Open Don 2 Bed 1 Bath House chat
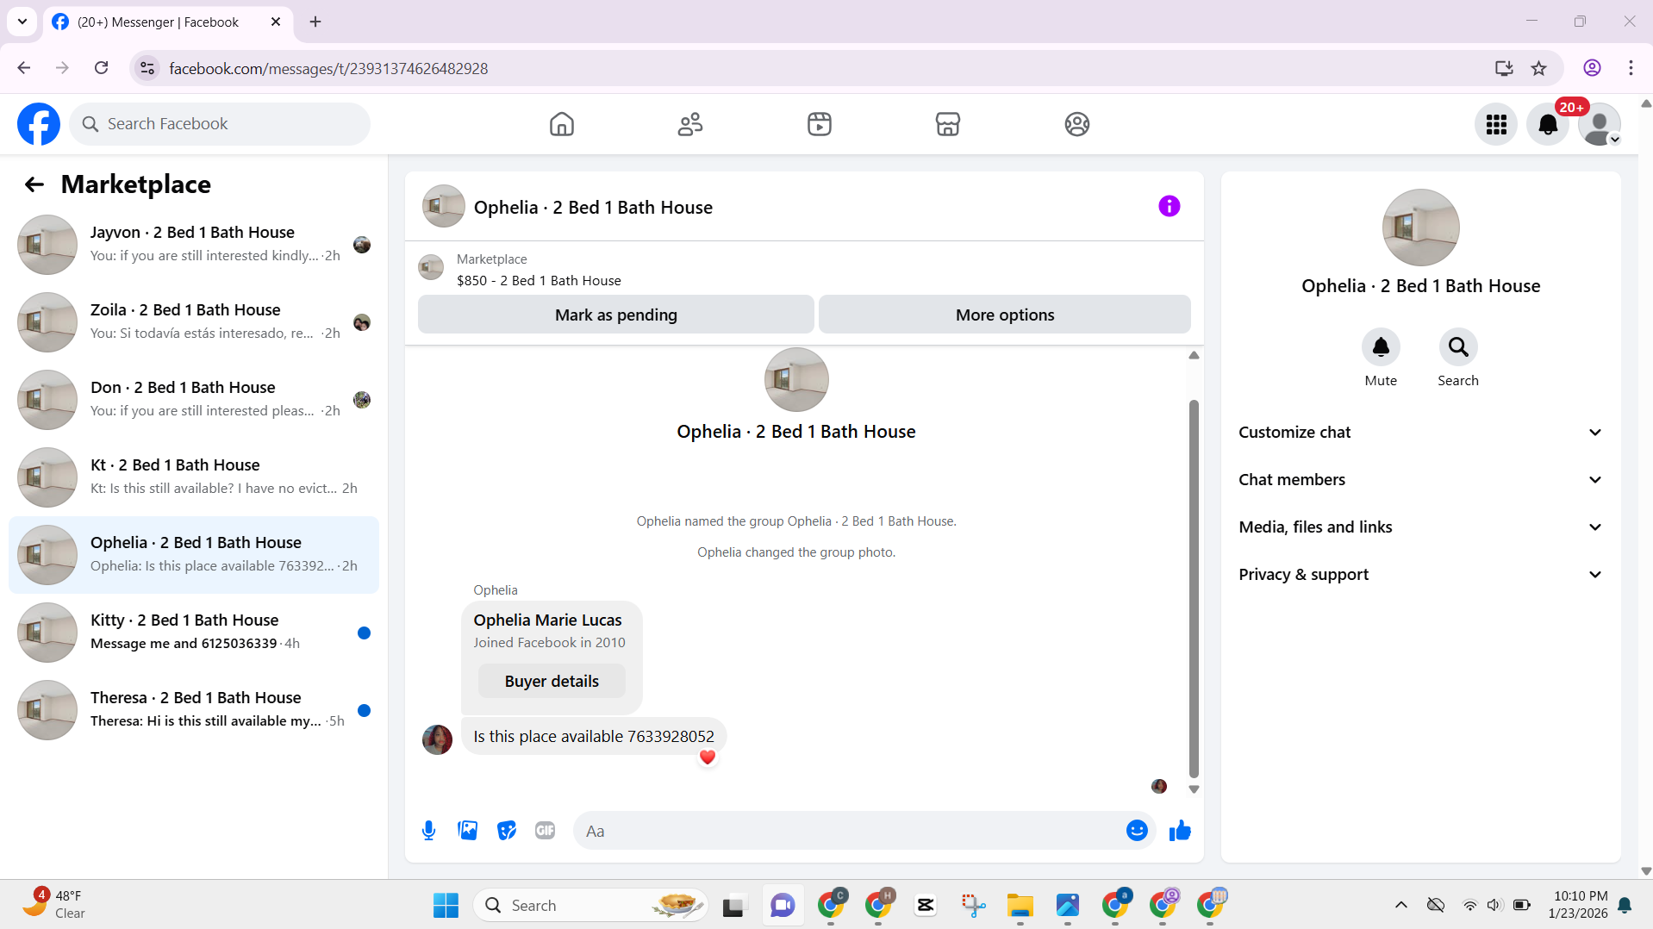Viewport: 1653px width, 929px height. click(x=194, y=400)
